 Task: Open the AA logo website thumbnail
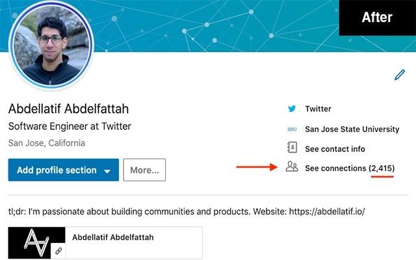pos(36,242)
